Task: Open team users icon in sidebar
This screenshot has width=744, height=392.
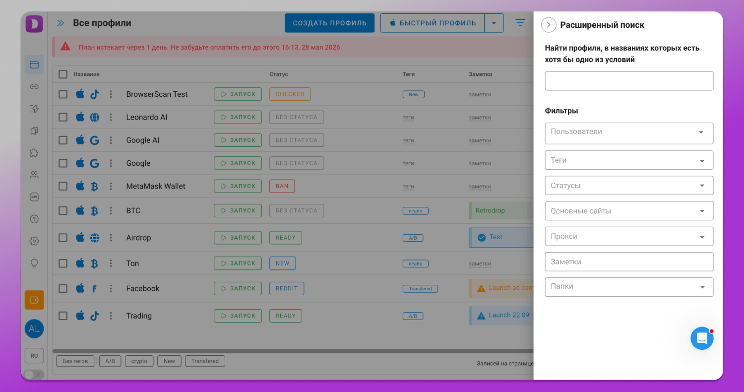Action: [34, 175]
